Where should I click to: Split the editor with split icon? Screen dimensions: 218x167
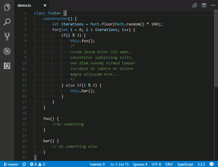coord(204,5)
